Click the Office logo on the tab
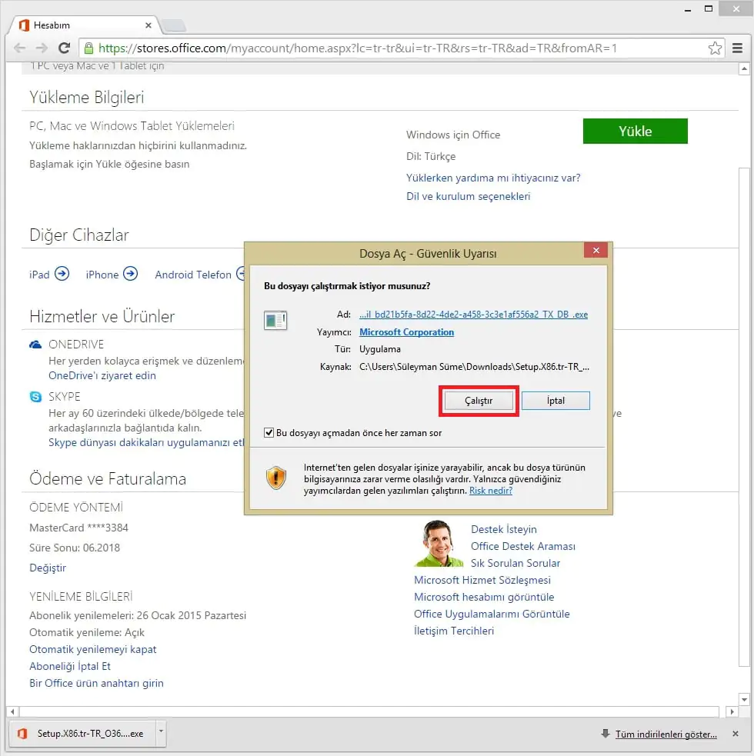Screen dimensions: 754x756 (24, 25)
